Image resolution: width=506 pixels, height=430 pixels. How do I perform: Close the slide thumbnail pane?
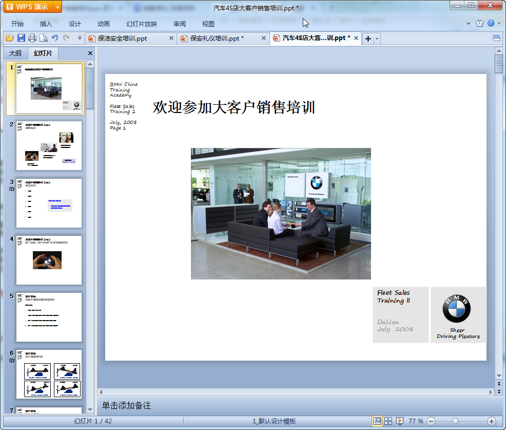[90, 53]
